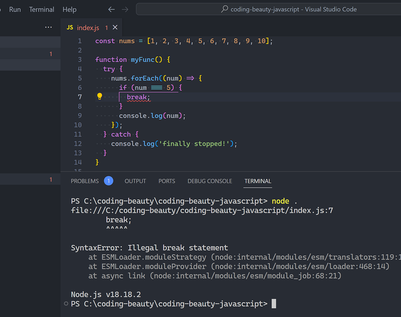
Task: Click the JS language icon on index.js tab
Action: (x=70, y=27)
